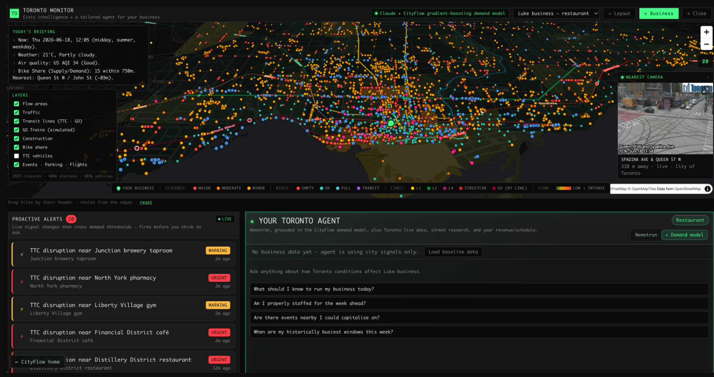Viewport: 714px width, 377px height.
Task: Click the alert count badge showing 20
Action: tap(71, 219)
